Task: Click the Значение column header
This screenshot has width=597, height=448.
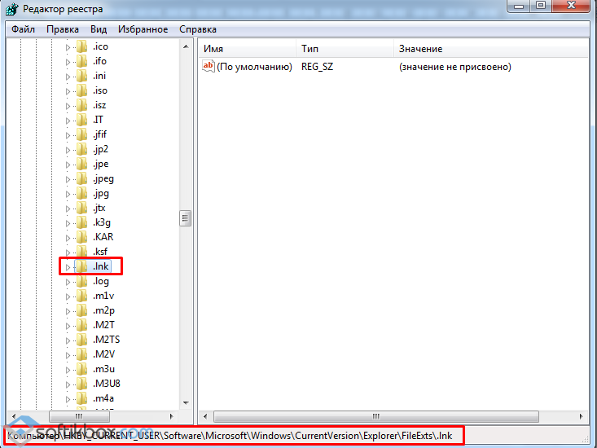Action: (491, 49)
